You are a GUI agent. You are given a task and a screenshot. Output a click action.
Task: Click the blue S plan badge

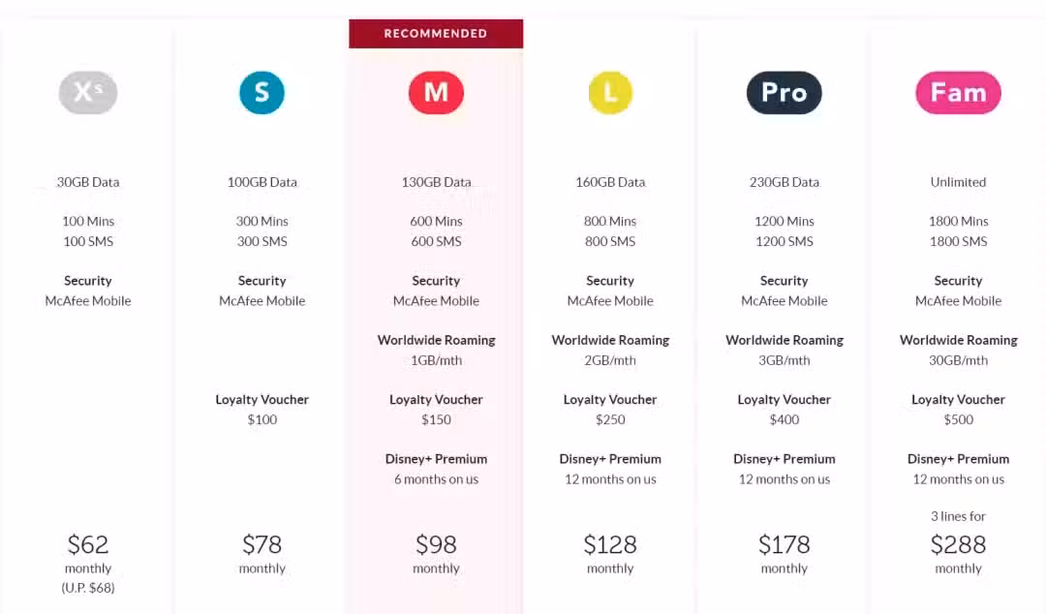262,92
